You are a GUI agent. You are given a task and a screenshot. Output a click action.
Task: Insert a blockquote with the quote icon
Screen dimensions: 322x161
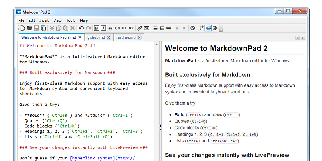coord(110,28)
